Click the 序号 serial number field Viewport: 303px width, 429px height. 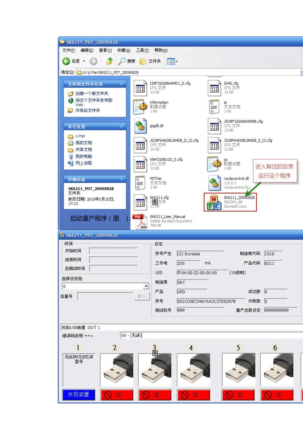click(211, 301)
